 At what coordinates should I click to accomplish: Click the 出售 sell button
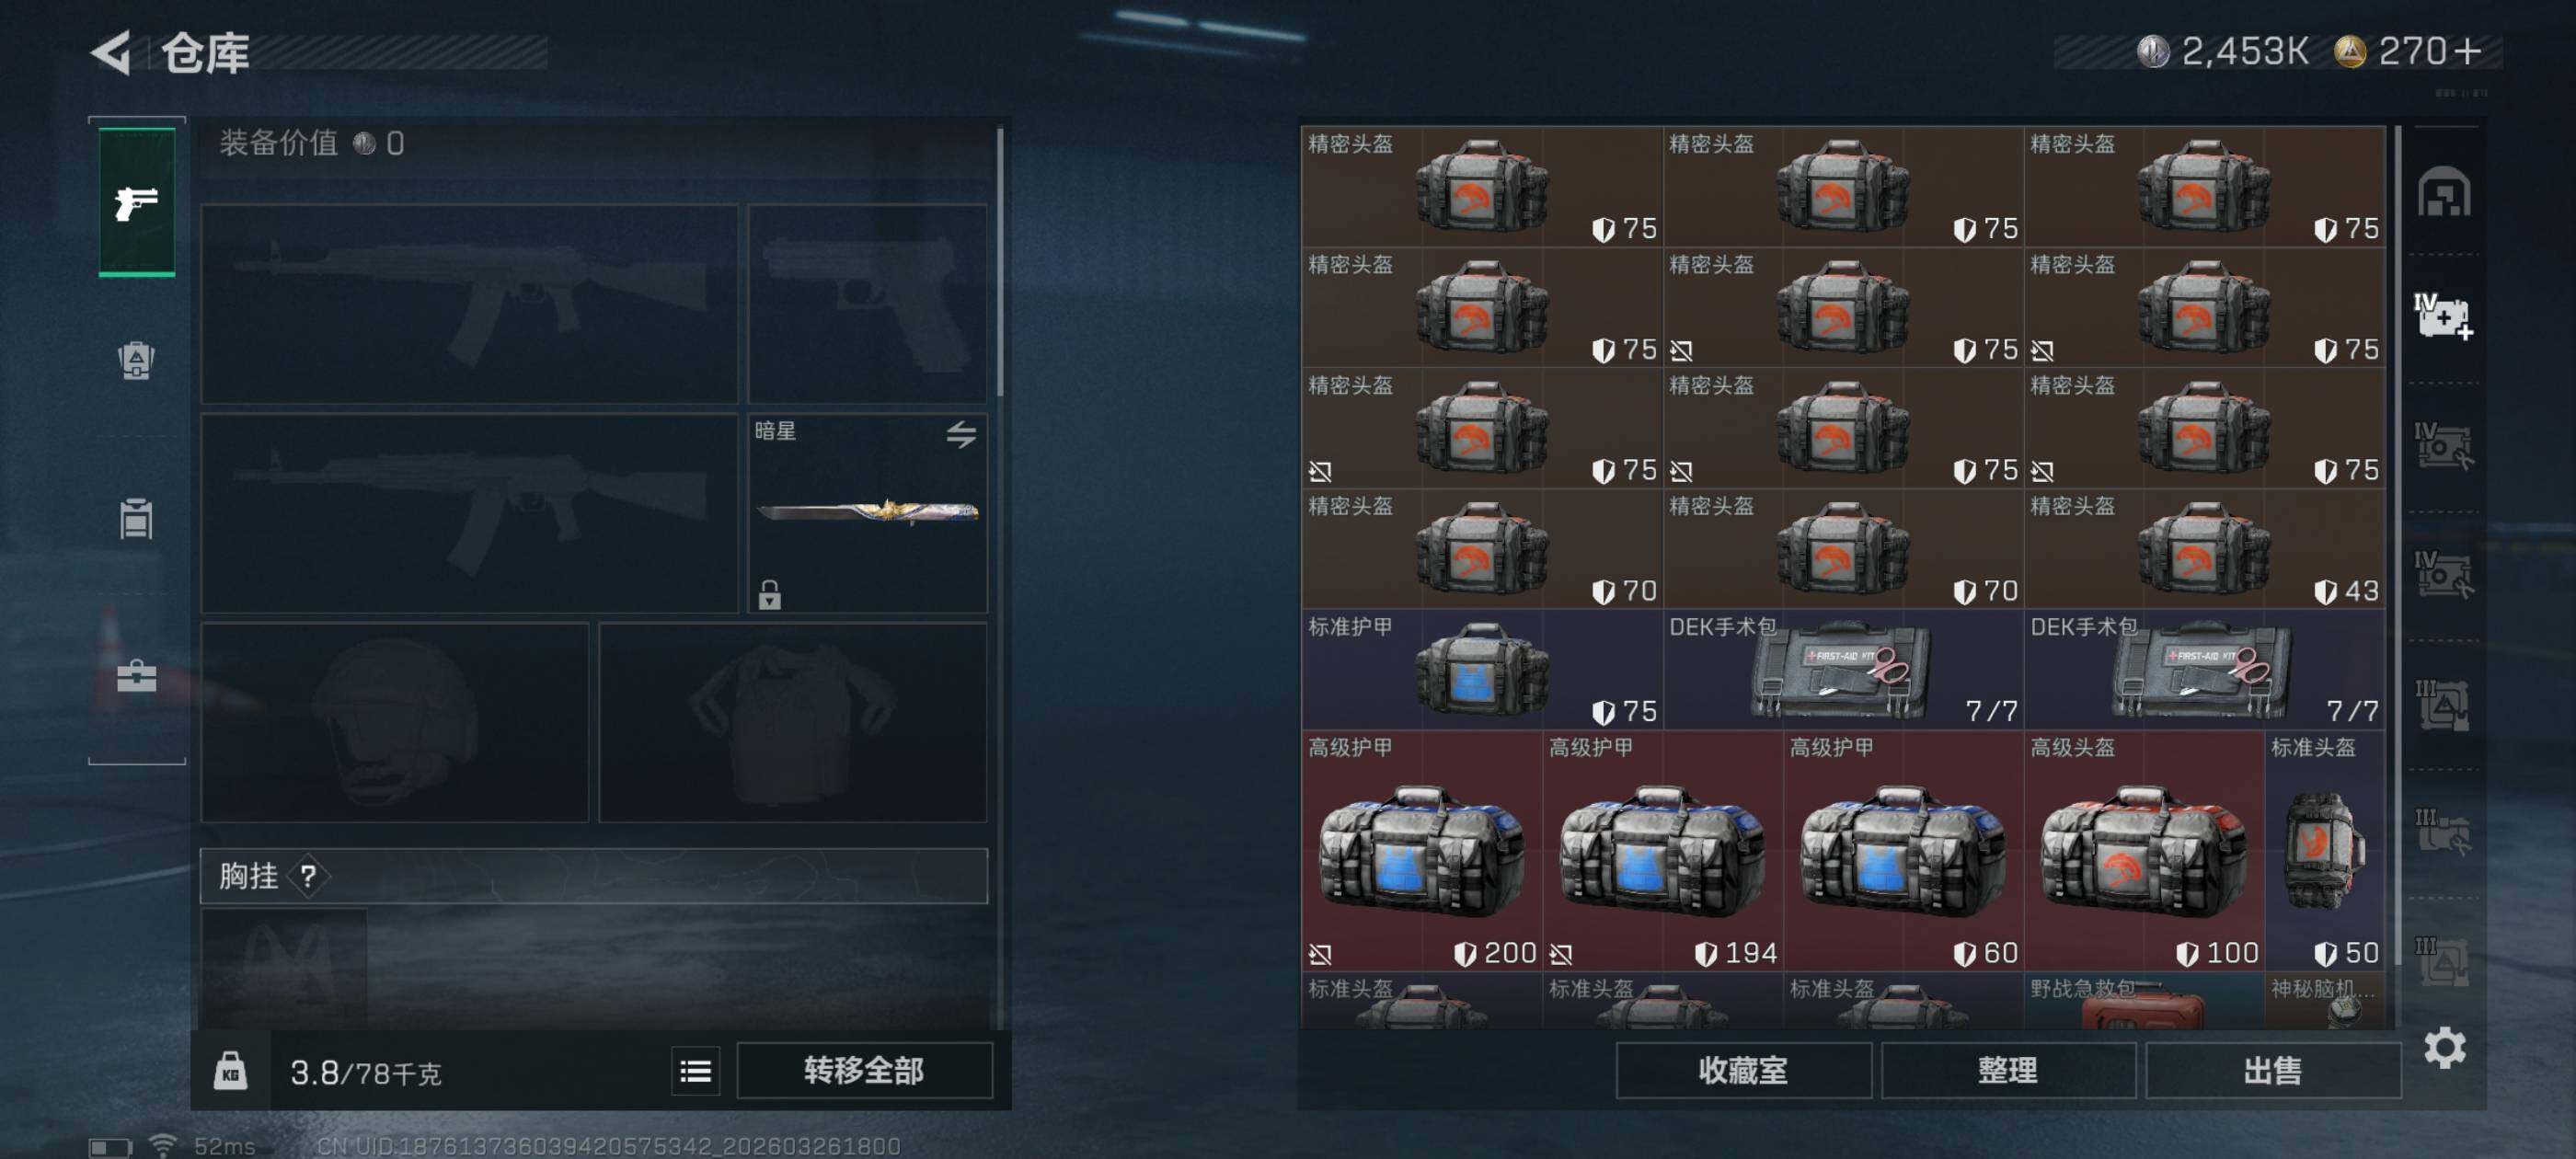coord(2273,1071)
